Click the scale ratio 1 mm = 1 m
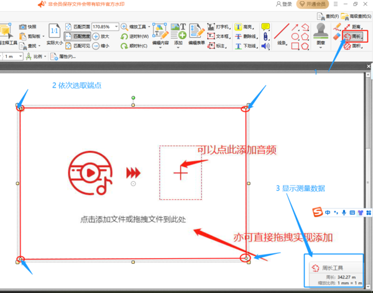The image size is (373, 293). (x=349, y=283)
